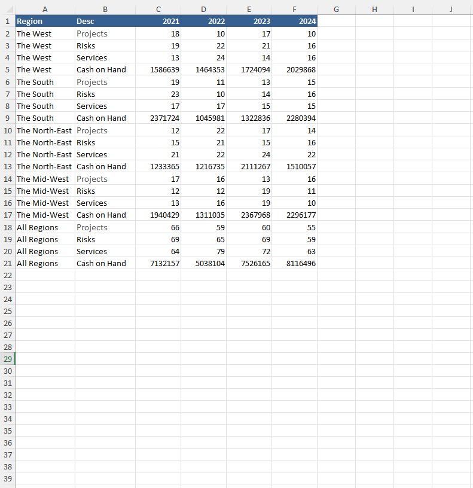473x488 pixels.
Task: Click cell value 2111267
Action: 249,166
